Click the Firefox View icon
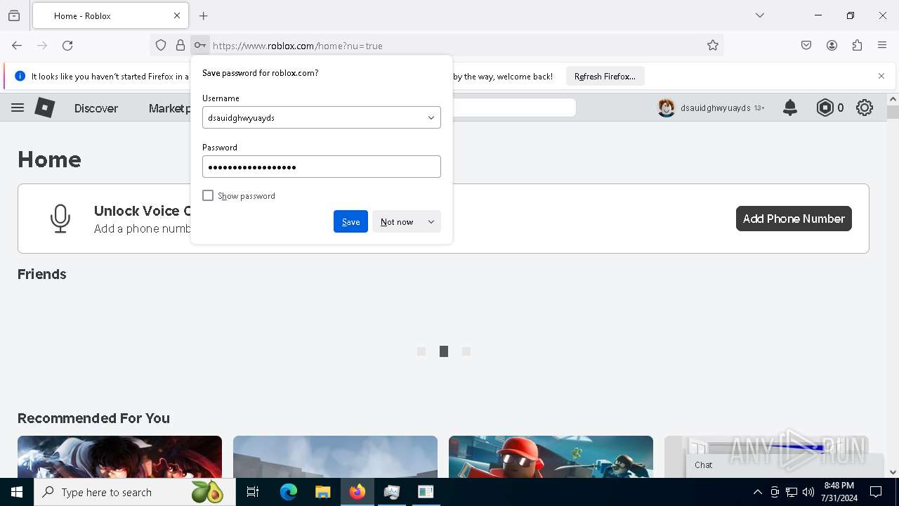 pyautogui.click(x=14, y=15)
